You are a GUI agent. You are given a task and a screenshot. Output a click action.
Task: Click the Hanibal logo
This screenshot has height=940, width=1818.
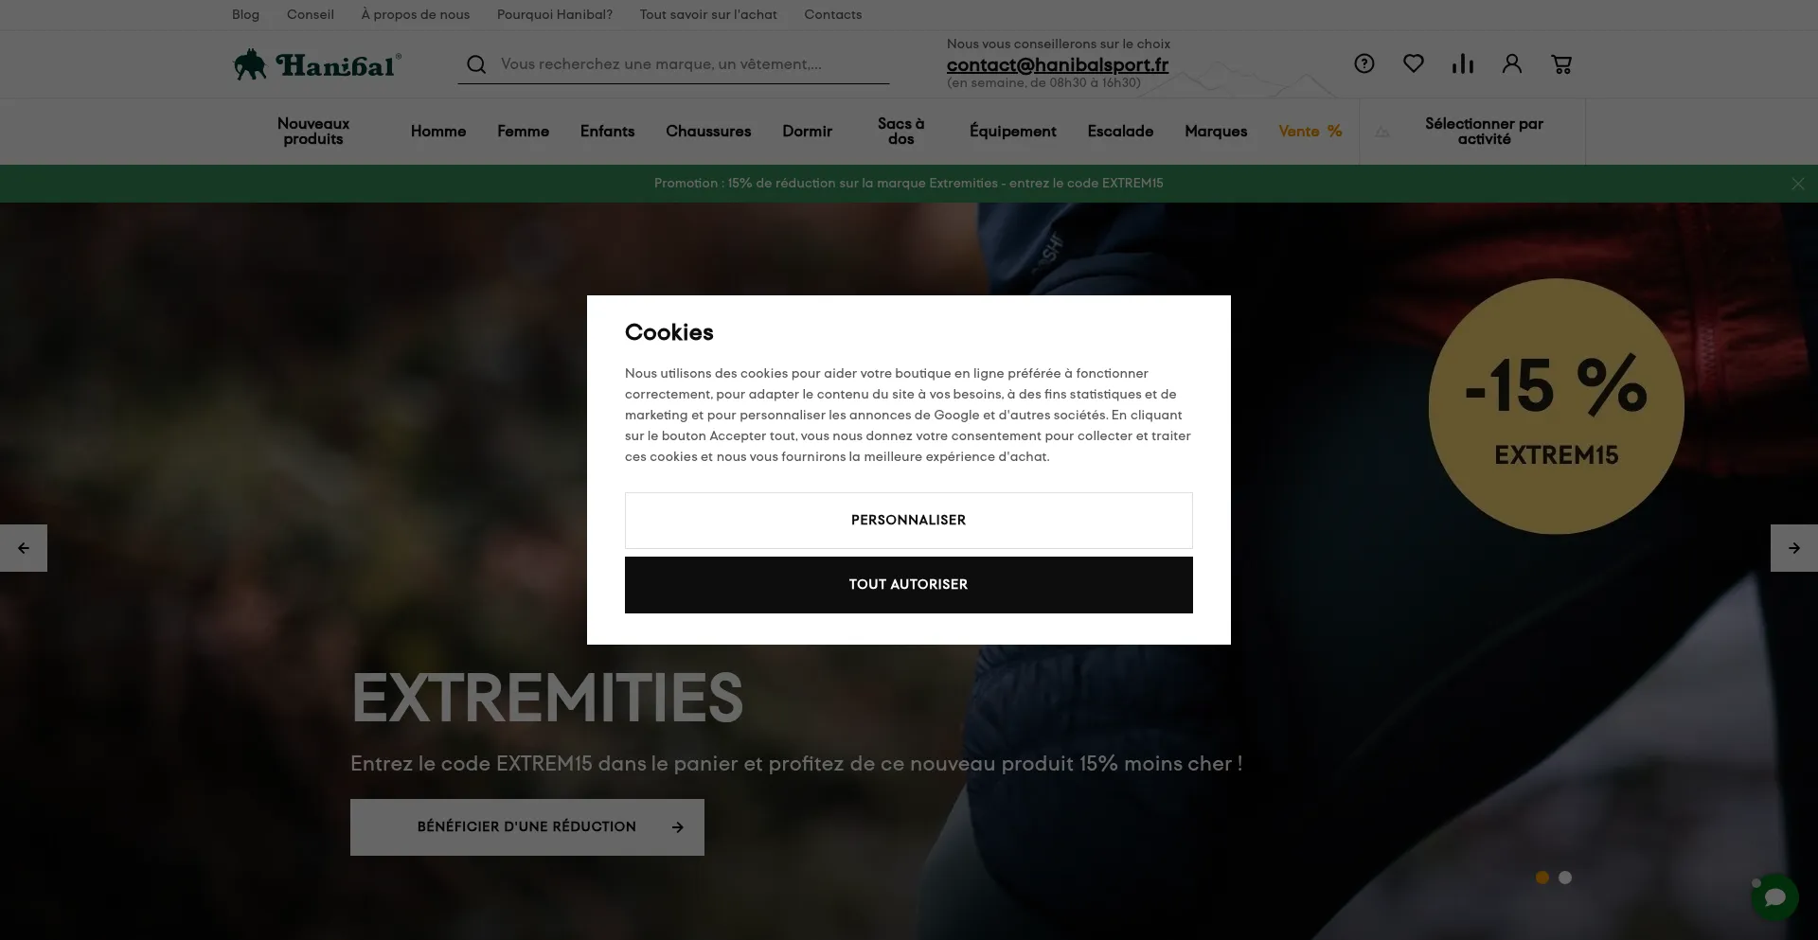[317, 64]
